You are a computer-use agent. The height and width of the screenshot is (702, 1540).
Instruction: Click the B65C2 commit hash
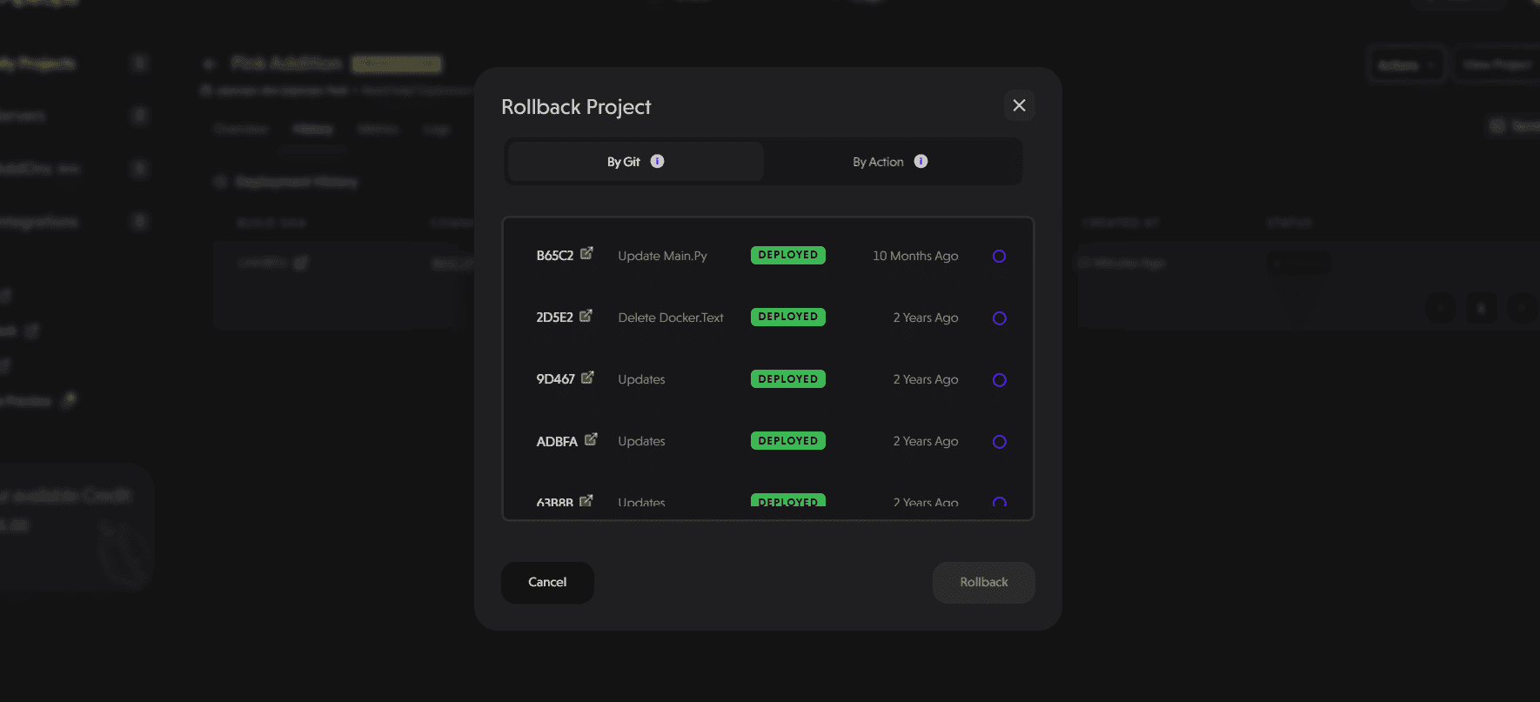coord(554,256)
